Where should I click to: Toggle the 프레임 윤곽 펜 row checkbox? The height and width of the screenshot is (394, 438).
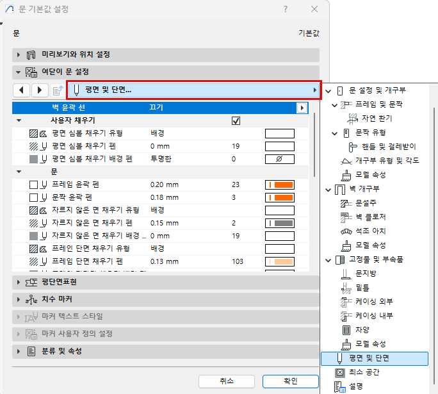point(33,185)
